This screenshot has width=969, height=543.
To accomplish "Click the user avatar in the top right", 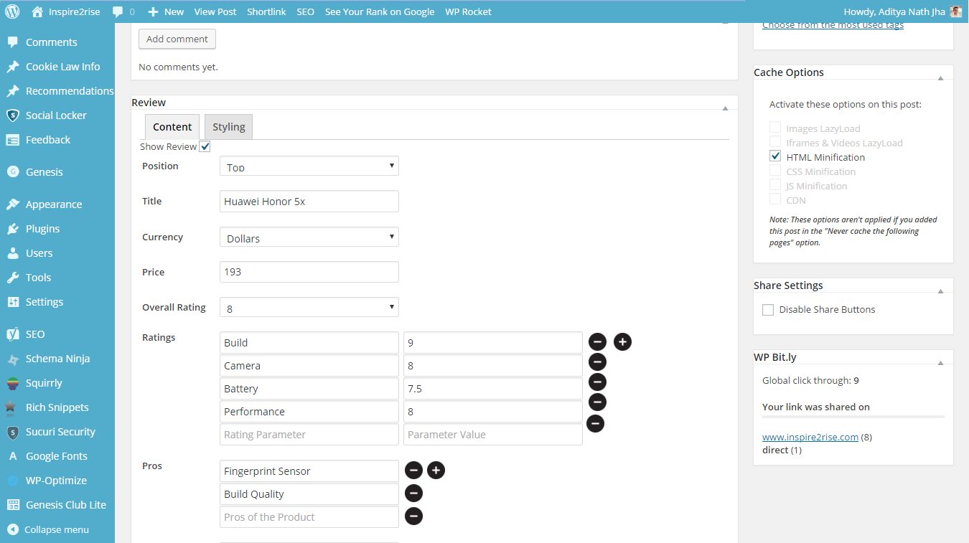I will [x=955, y=11].
